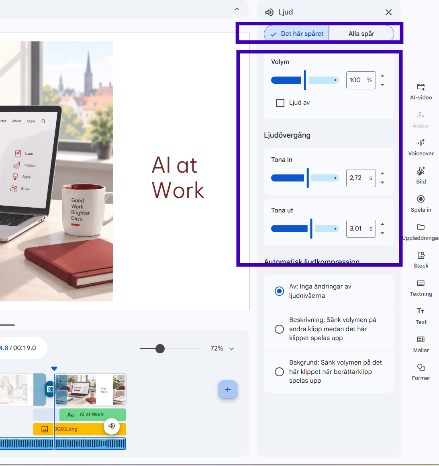The height and width of the screenshot is (466, 439).
Task: Select the Det här spåret tab
Action: (x=296, y=33)
